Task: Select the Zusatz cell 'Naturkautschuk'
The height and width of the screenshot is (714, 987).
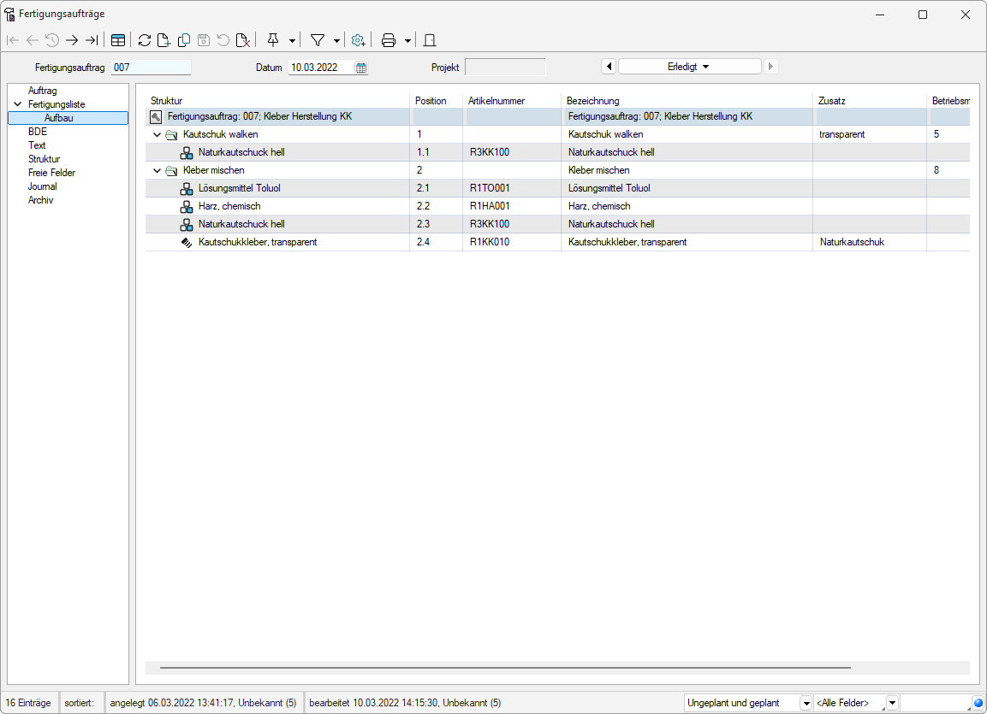Action: click(x=869, y=243)
